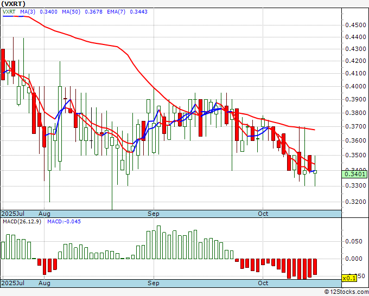
Task: Click the tallest green MACD histogram bar
Action: pos(158,242)
